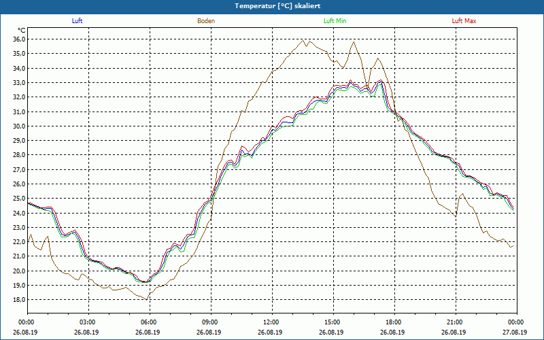The image size is (544, 340).
Task: Click the brown Boden legend label
Action: 206,21
